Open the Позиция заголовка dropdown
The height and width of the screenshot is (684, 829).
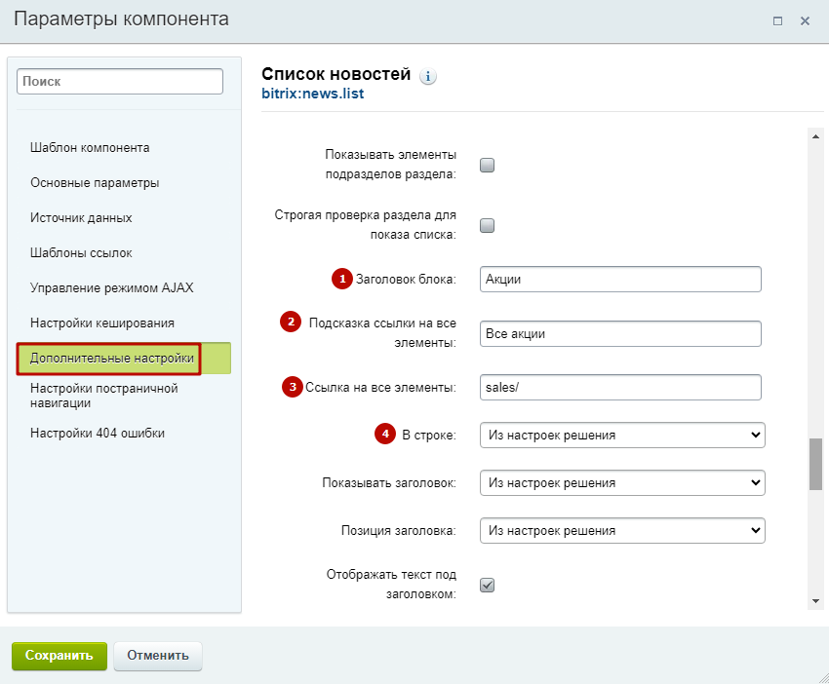tap(622, 530)
